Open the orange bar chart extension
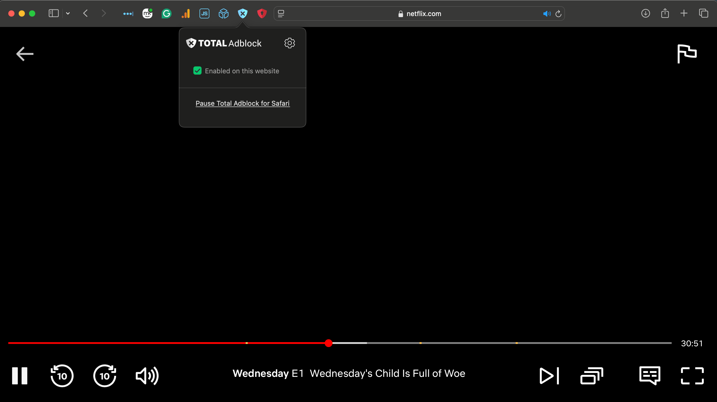This screenshot has width=717, height=402. point(185,13)
